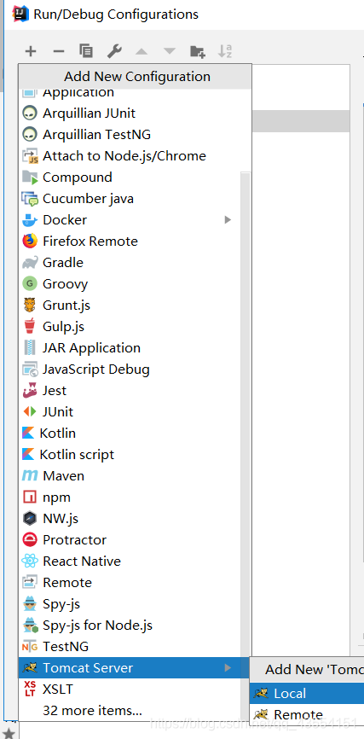Choose Remote under Tomcat Server submenu
Image resolution: width=364 pixels, height=739 pixels.
click(307, 714)
